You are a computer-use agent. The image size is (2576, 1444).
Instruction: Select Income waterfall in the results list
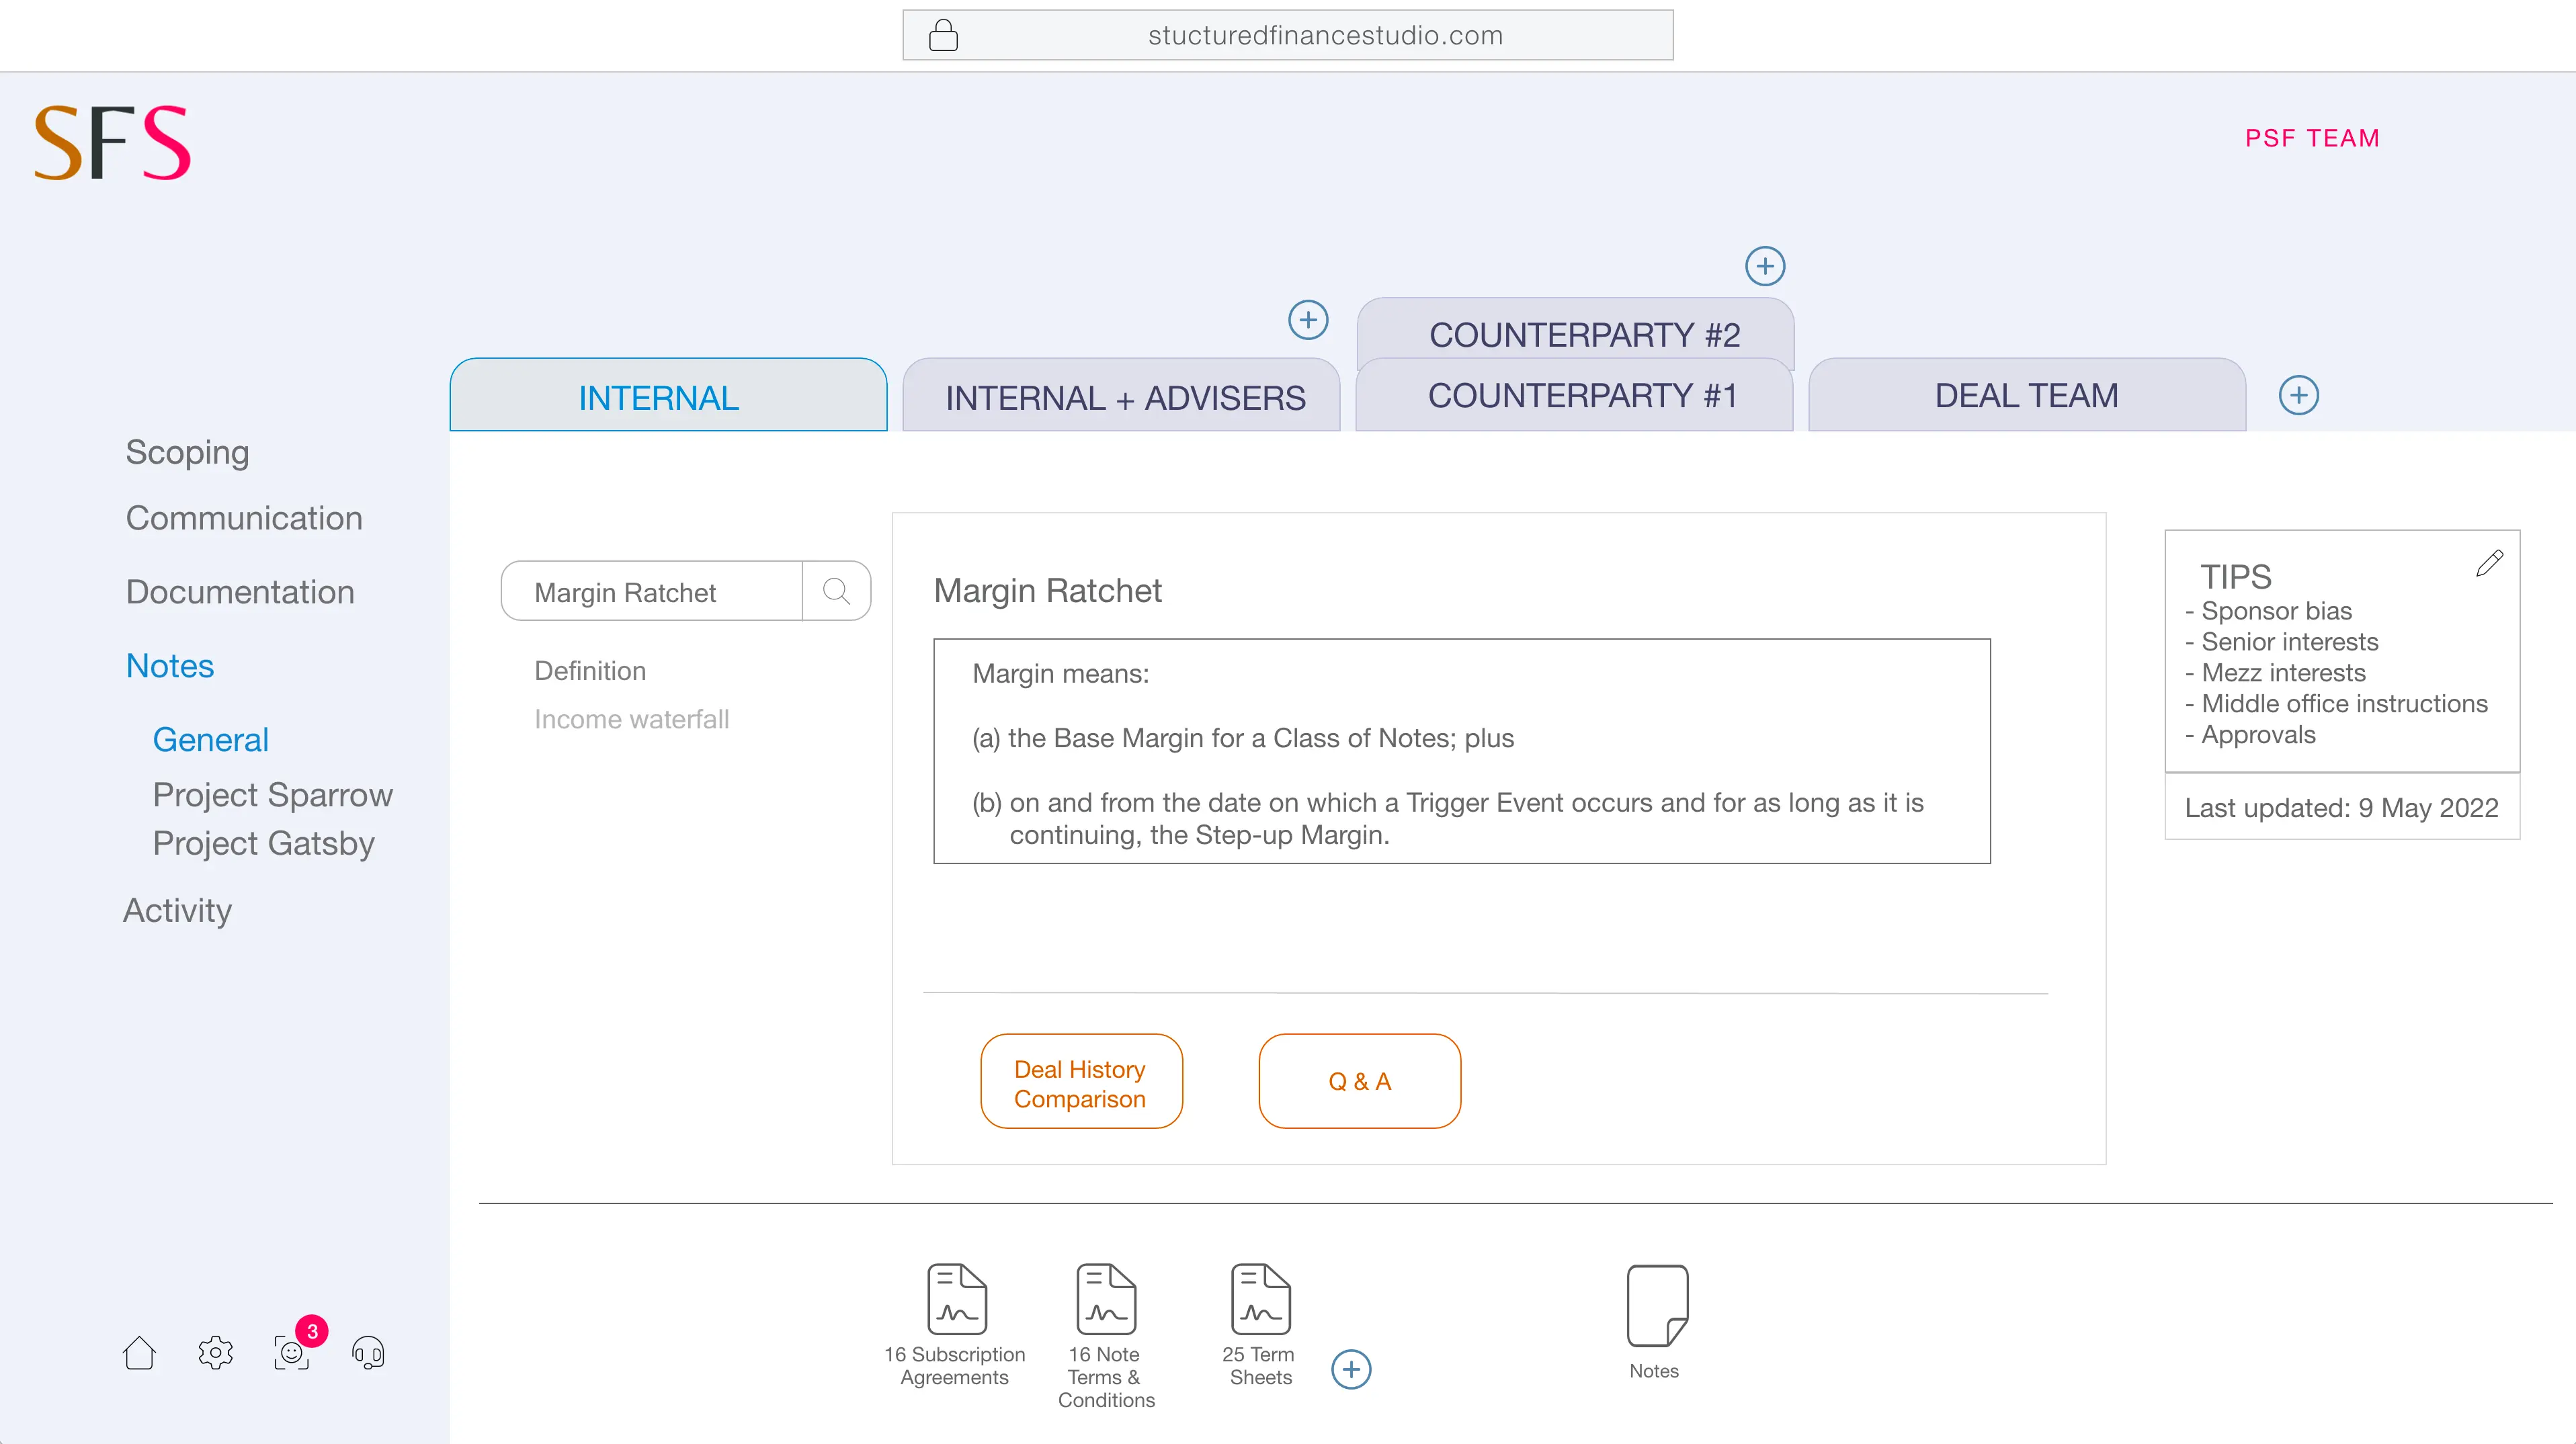[631, 719]
